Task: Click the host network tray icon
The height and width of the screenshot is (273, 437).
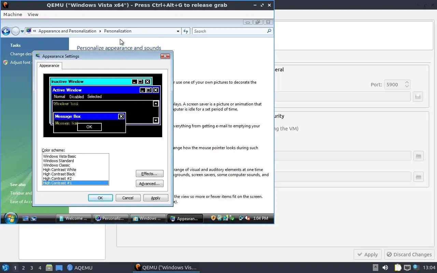Action: 407,268
